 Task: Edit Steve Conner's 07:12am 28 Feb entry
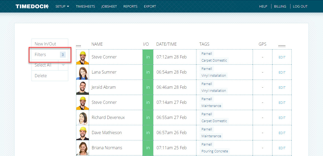(282, 57)
